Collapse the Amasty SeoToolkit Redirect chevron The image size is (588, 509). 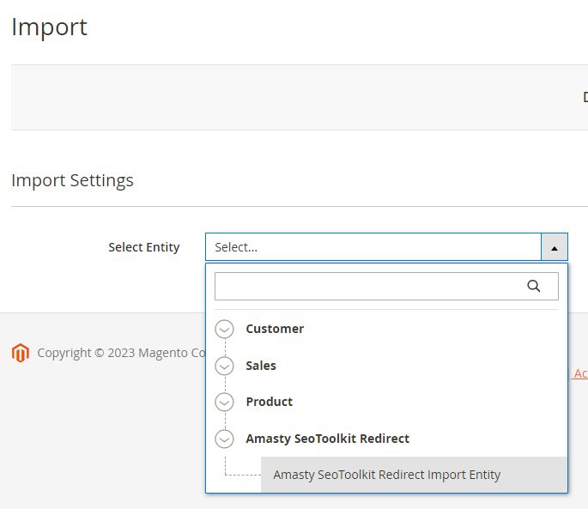tap(224, 439)
